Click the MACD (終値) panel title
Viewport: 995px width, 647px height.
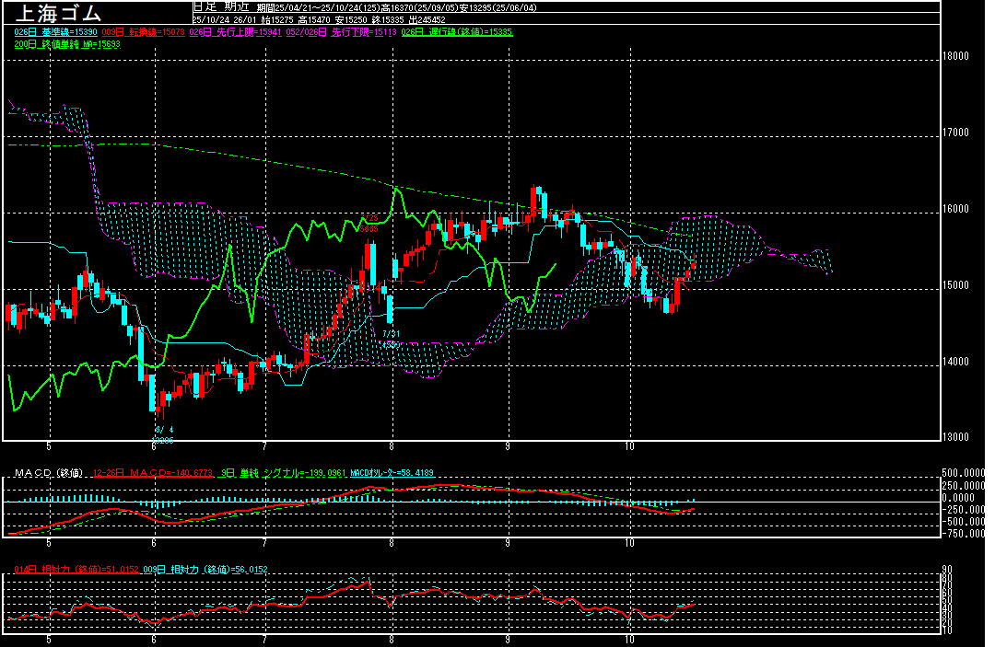tap(48, 473)
